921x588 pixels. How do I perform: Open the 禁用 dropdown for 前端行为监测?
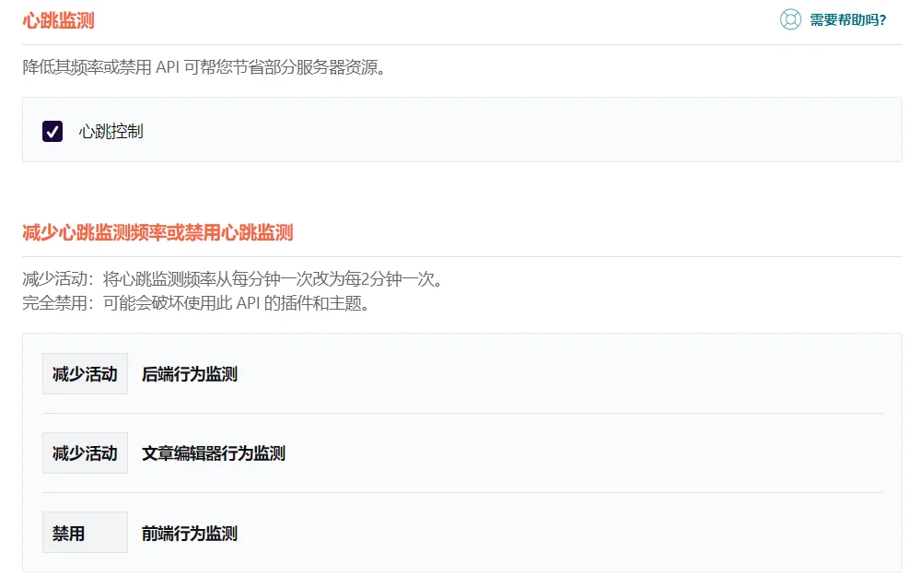coord(85,533)
